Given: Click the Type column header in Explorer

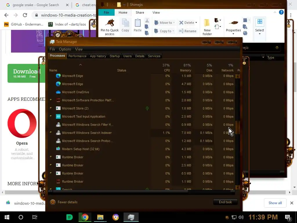Looking at the screenshot, I should [x=271, y=57].
